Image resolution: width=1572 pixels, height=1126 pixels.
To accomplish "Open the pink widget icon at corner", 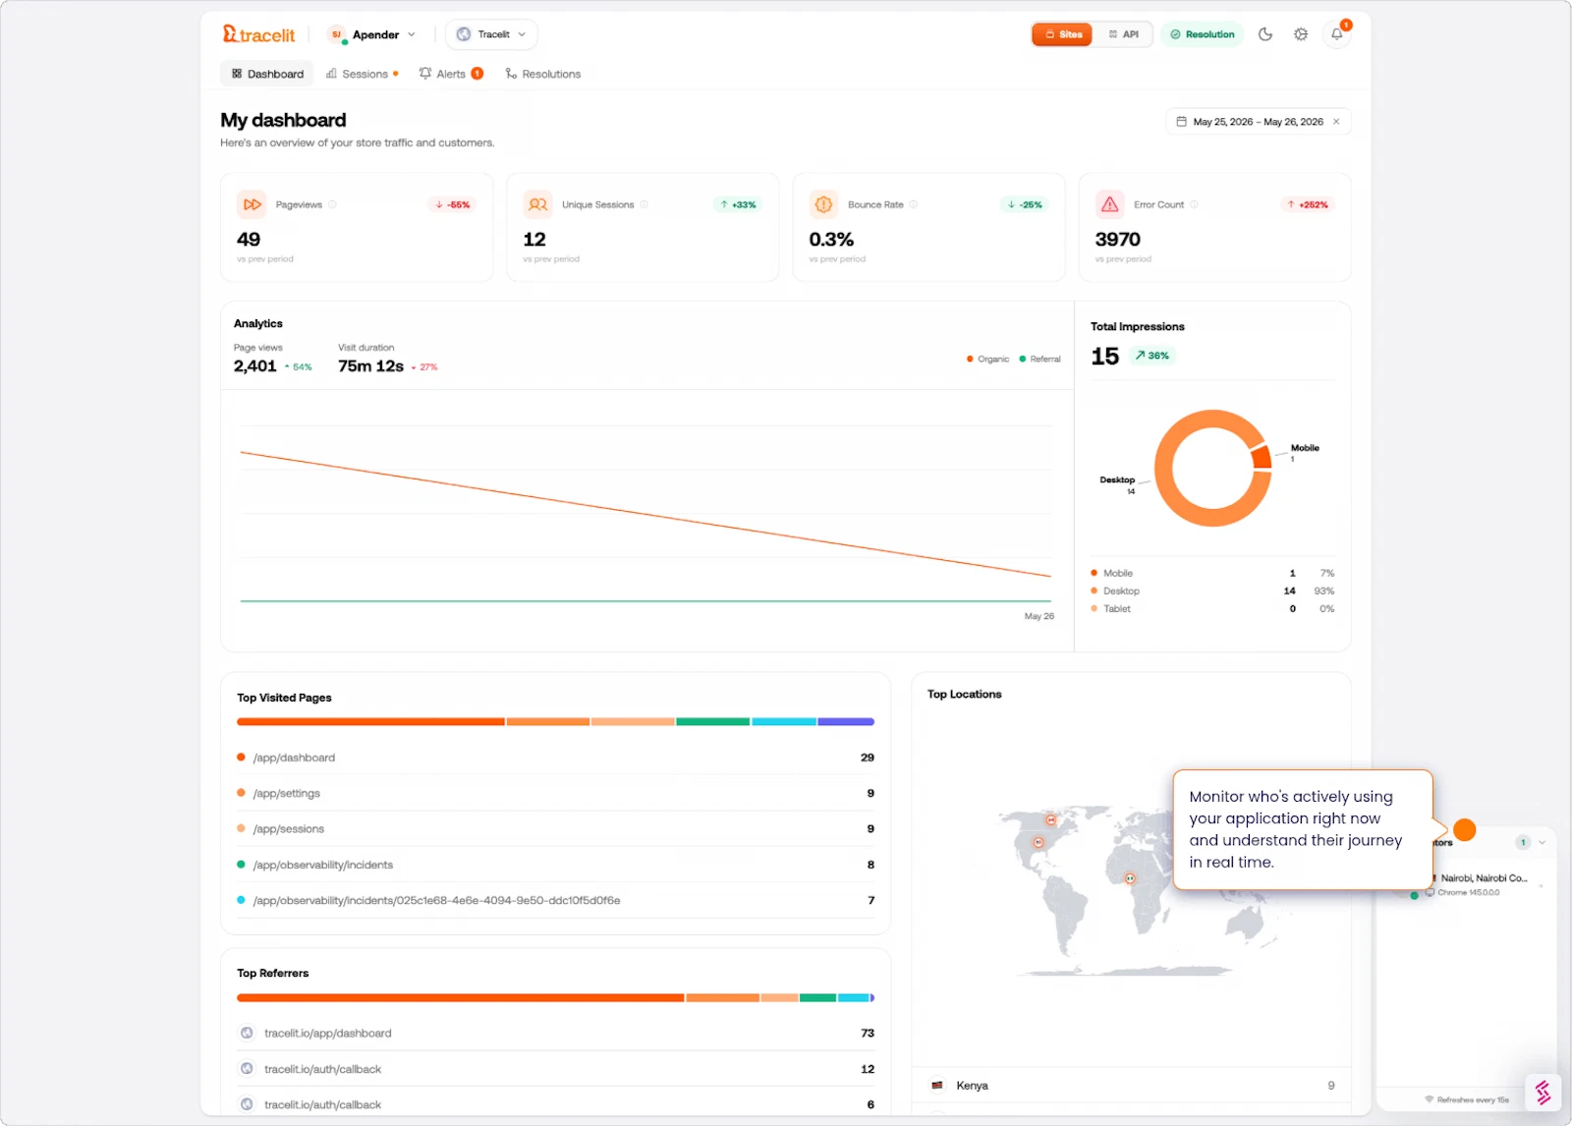I will click(1543, 1092).
